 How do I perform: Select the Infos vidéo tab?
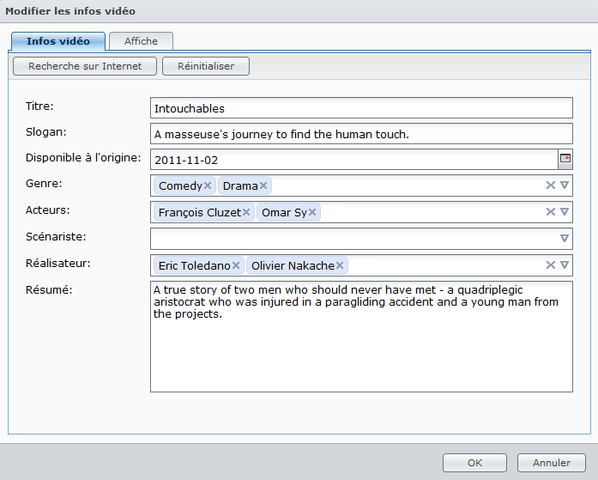57,41
